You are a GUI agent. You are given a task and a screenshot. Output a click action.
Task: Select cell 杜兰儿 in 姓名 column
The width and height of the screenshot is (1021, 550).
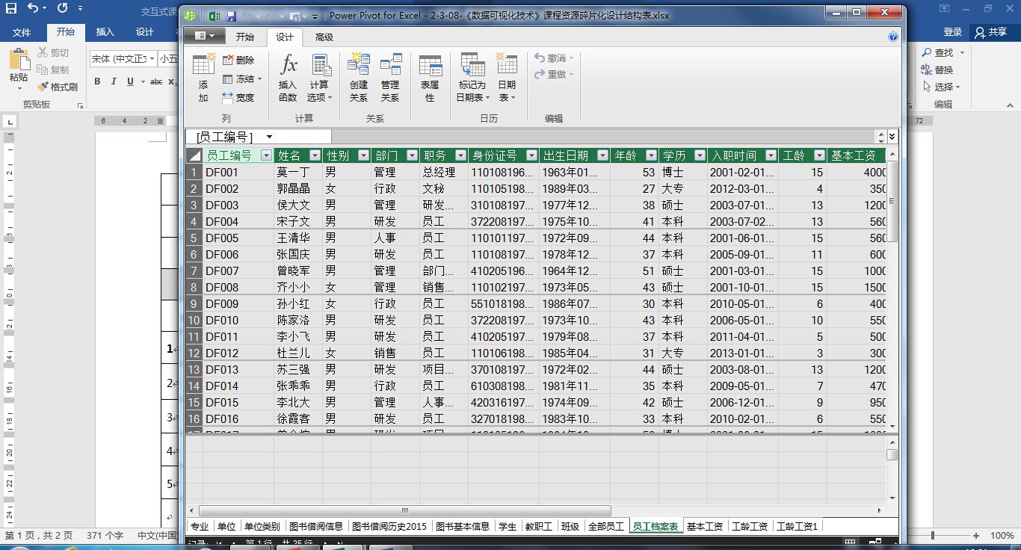click(x=297, y=353)
